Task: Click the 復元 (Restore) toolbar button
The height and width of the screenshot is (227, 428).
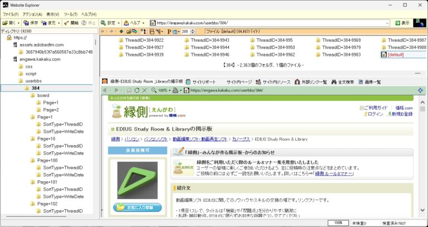Action: [50, 23]
